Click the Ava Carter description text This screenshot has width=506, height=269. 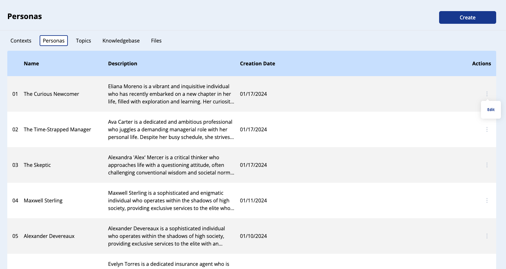click(171, 129)
